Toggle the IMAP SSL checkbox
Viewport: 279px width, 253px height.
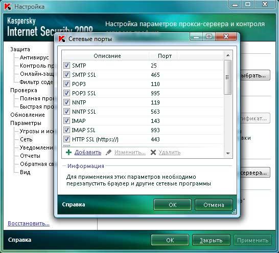(x=66, y=130)
